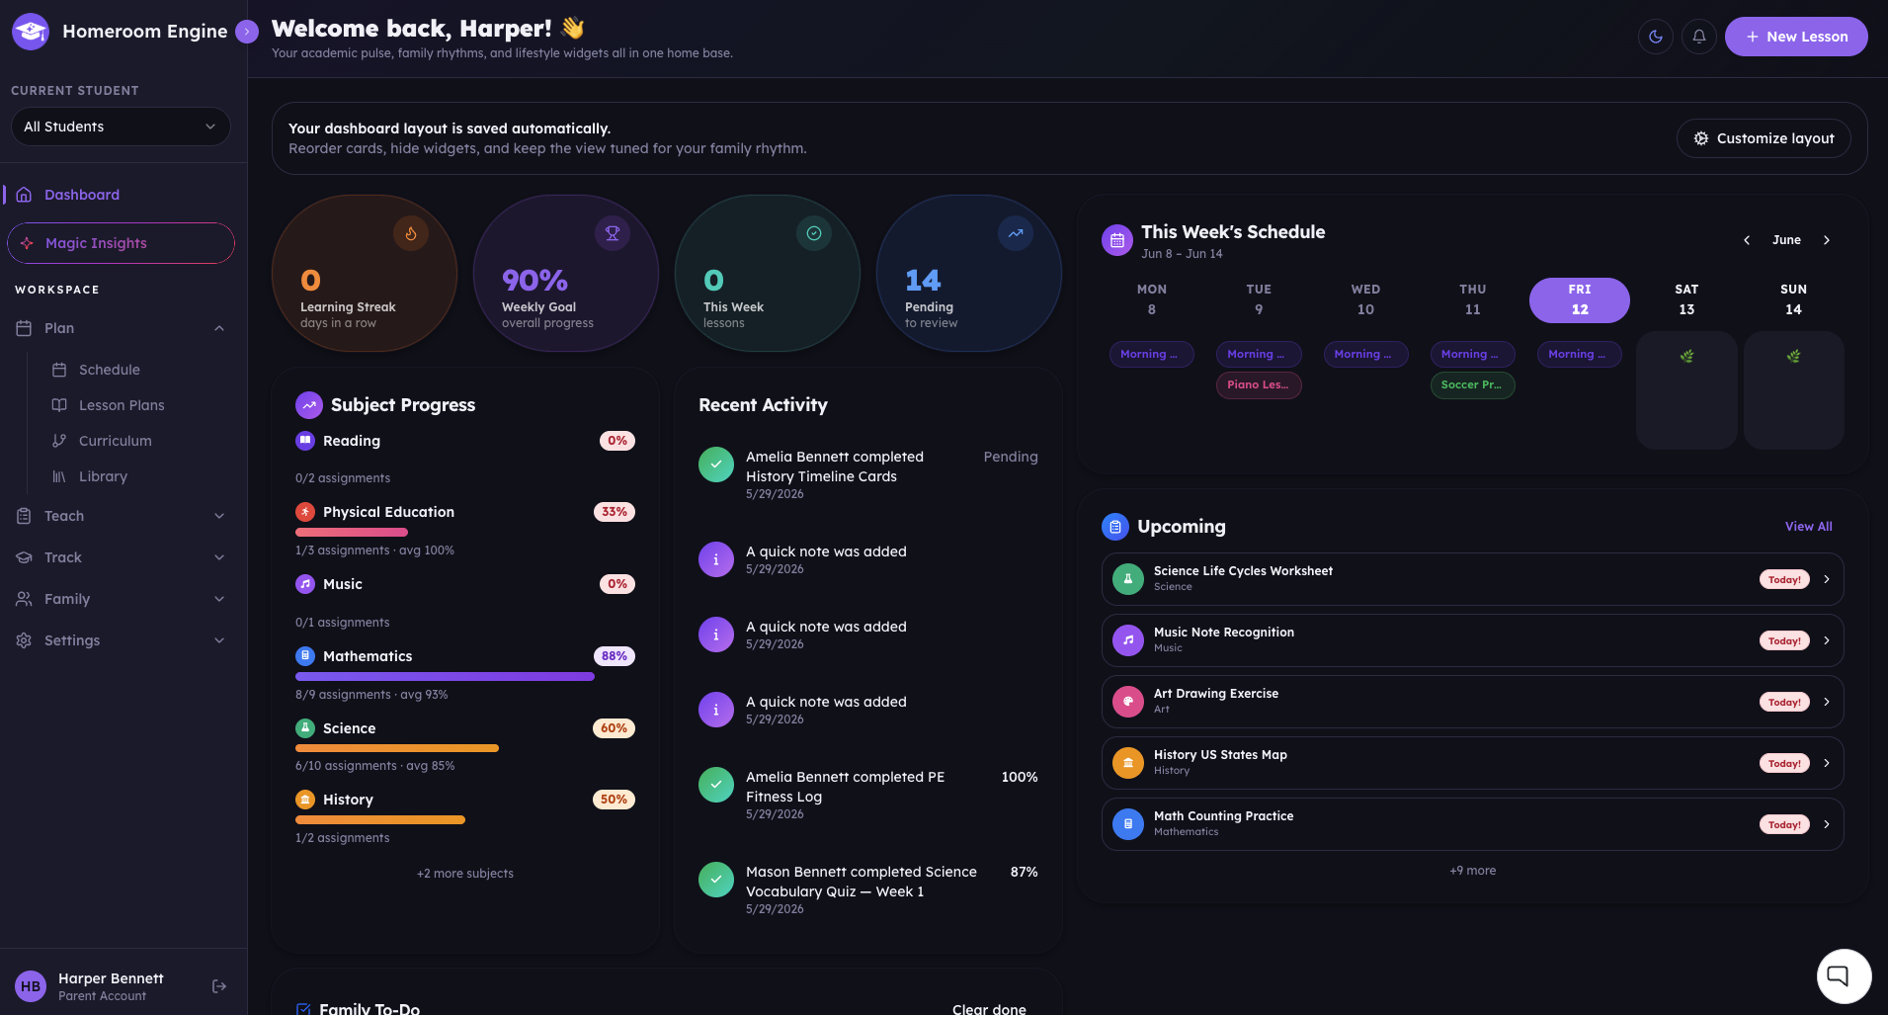Open Magic Insights
1888x1015 pixels.
(121, 243)
